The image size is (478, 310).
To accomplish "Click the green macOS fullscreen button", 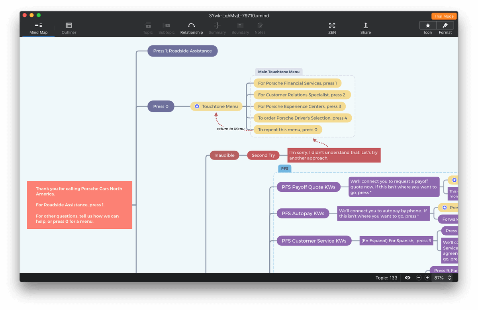I will [x=39, y=15].
